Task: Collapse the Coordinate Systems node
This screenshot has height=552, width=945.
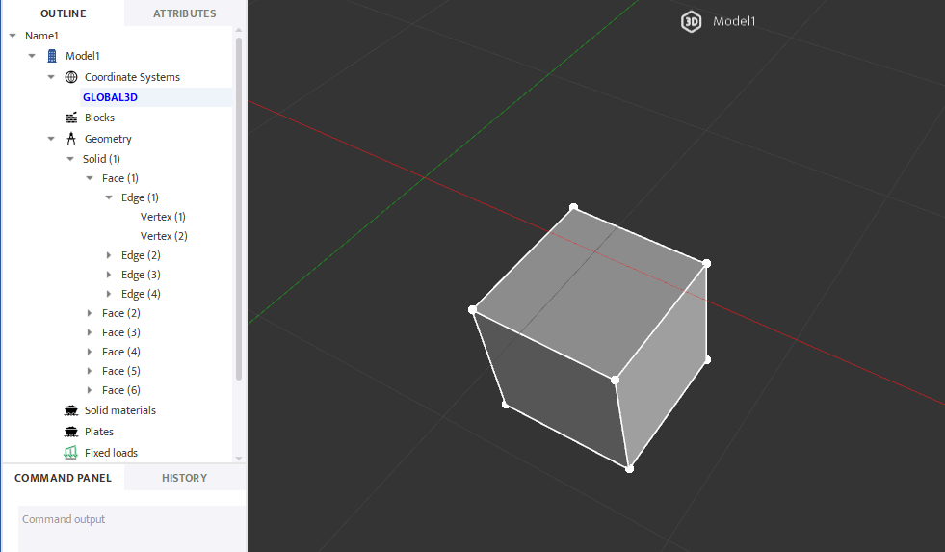Action: pos(51,77)
